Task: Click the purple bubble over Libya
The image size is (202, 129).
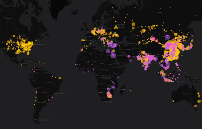Action: (x=108, y=51)
